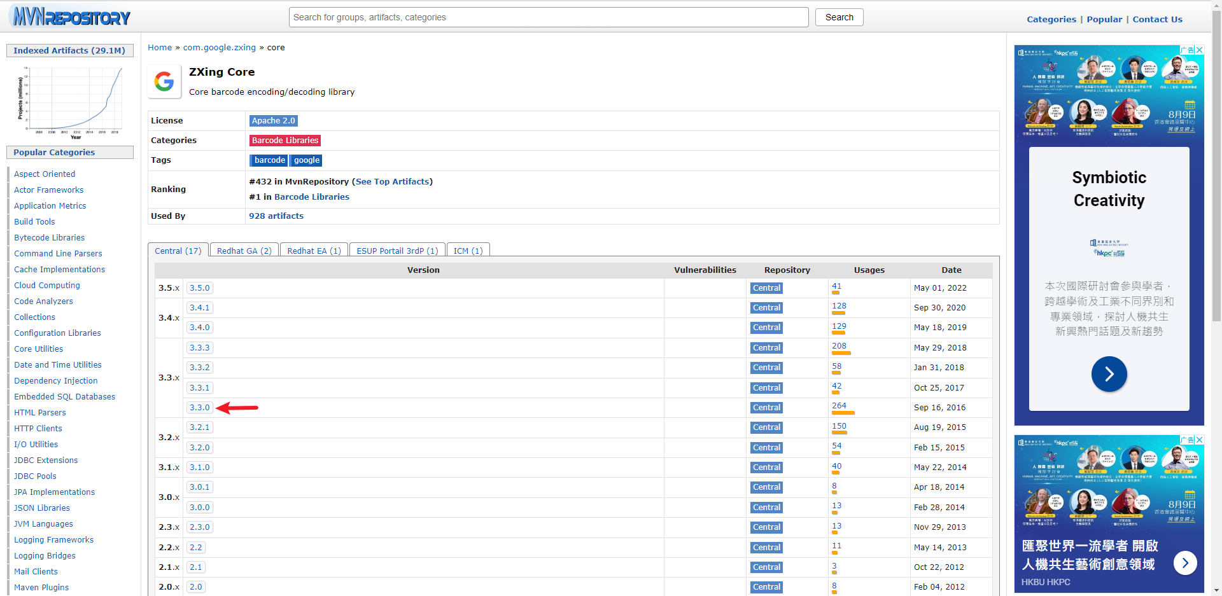Image resolution: width=1222 pixels, height=596 pixels.
Task: Open Cloud Computing category
Action: pos(47,285)
